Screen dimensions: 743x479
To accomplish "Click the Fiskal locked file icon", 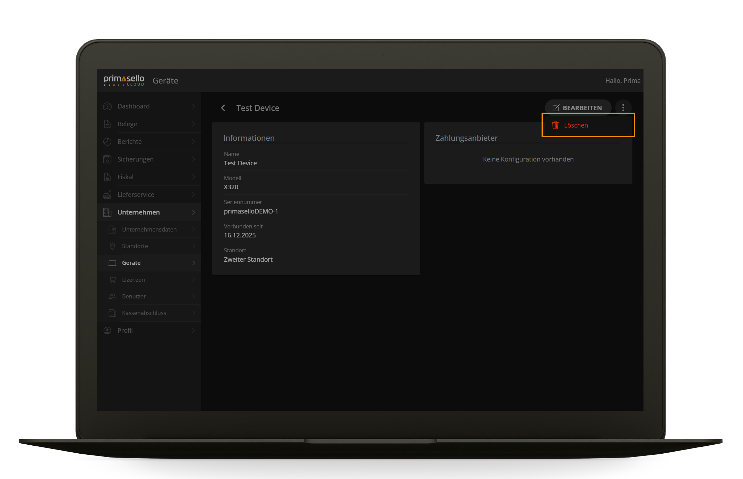I will tap(107, 177).
